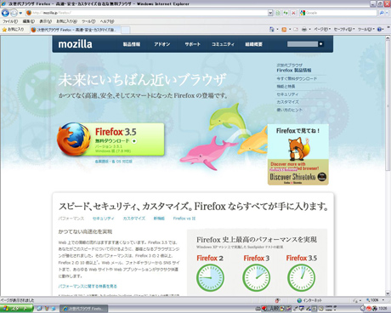Select the Firefox vs IE content tab
The image size is (391, 313).
(184, 219)
